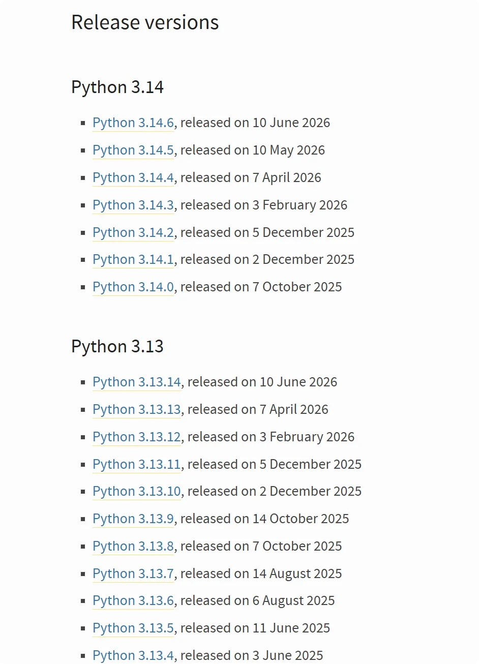Click the text 'released on 3 February 2026' under Python 3.14
Screen dimensions: 479x664
pos(264,205)
